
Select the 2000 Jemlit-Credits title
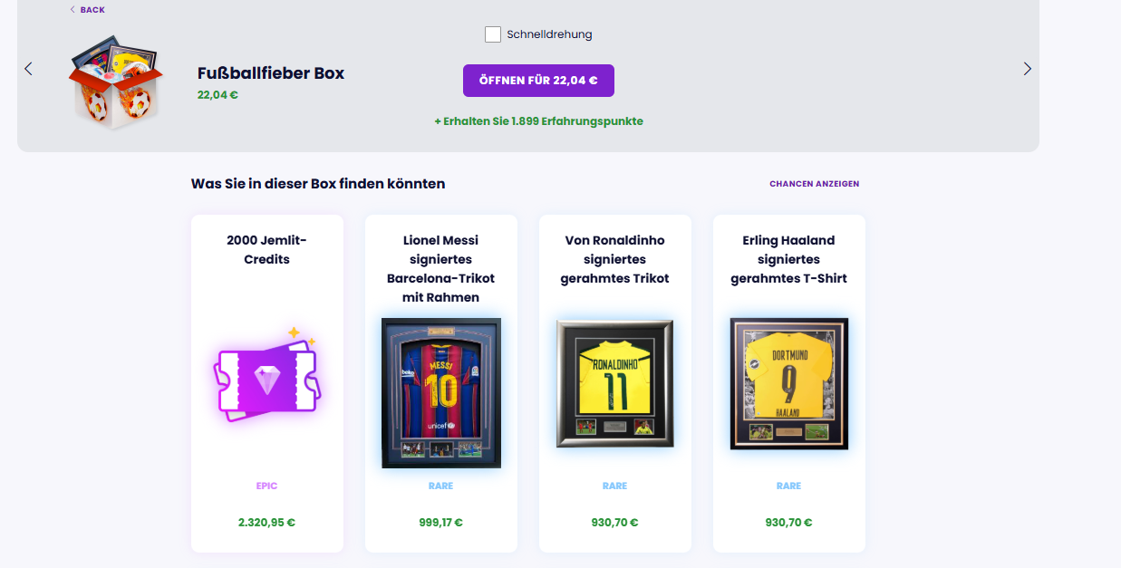tap(267, 250)
